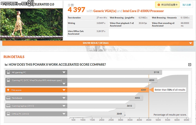Expand the 4K gaming PC dropdown arrow
196x125 pixels.
pos(64,72)
